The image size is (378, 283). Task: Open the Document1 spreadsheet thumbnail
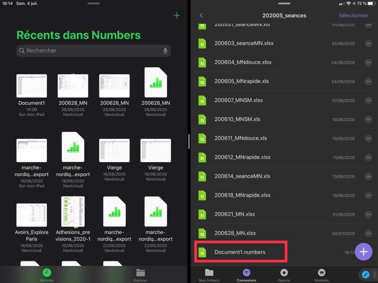(31, 86)
